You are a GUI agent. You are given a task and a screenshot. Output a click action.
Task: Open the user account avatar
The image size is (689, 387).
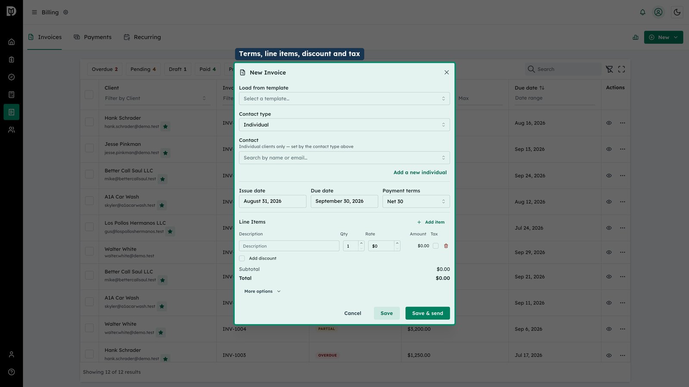[658, 12]
